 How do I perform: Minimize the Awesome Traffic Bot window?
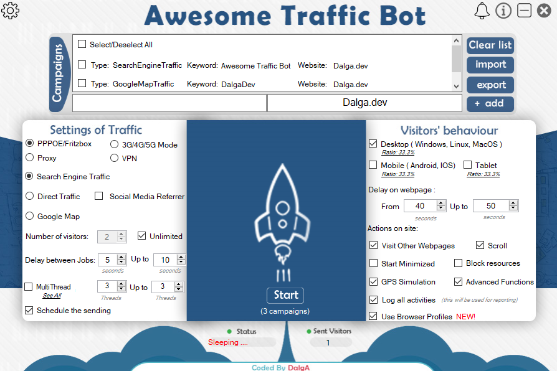click(x=524, y=11)
